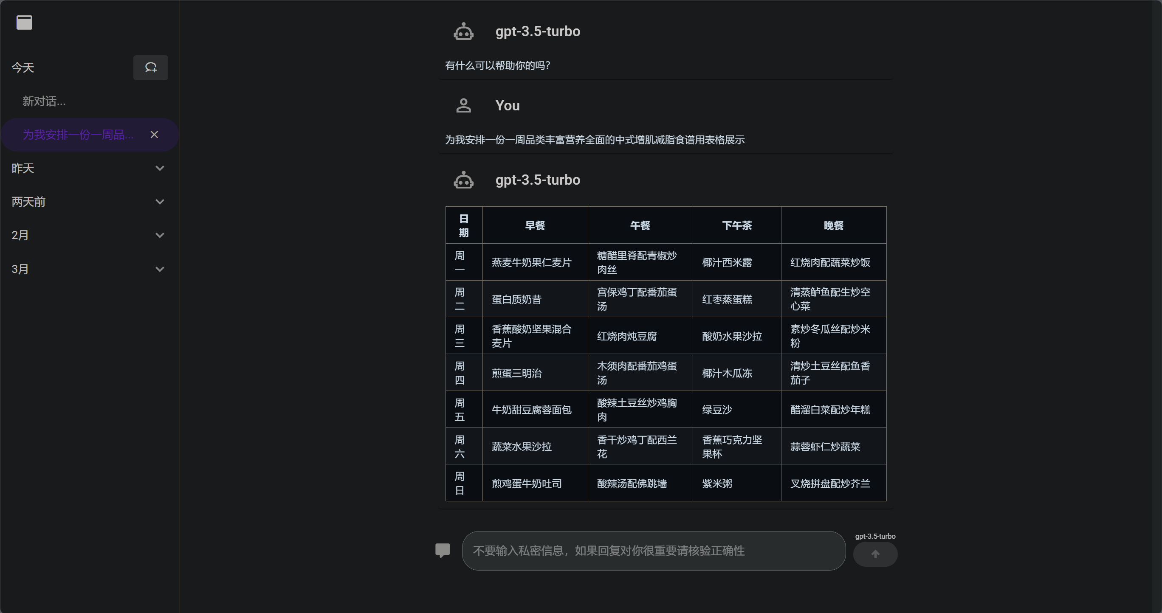The width and height of the screenshot is (1162, 613).
Task: Click cell 木须肉配番茄鸡蛋汤
Action: [640, 373]
